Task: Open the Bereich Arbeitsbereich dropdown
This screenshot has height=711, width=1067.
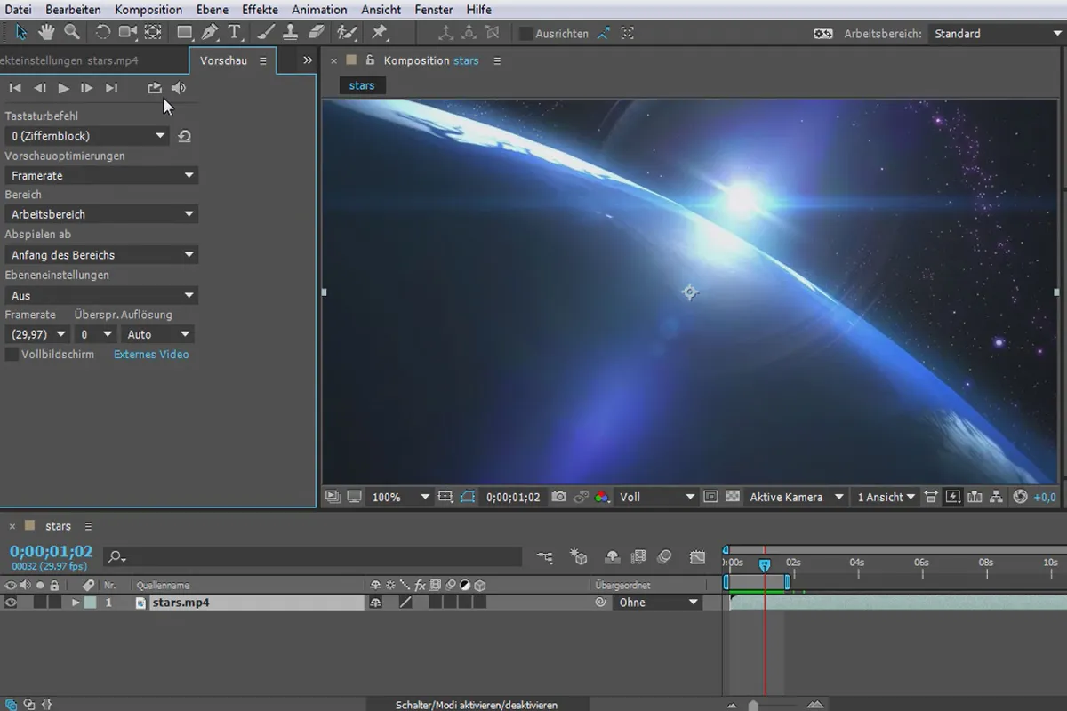Action: tap(101, 214)
